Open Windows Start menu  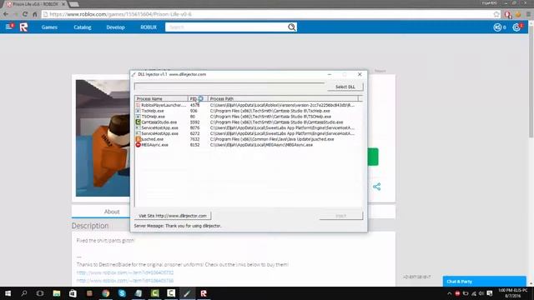pos(8,293)
